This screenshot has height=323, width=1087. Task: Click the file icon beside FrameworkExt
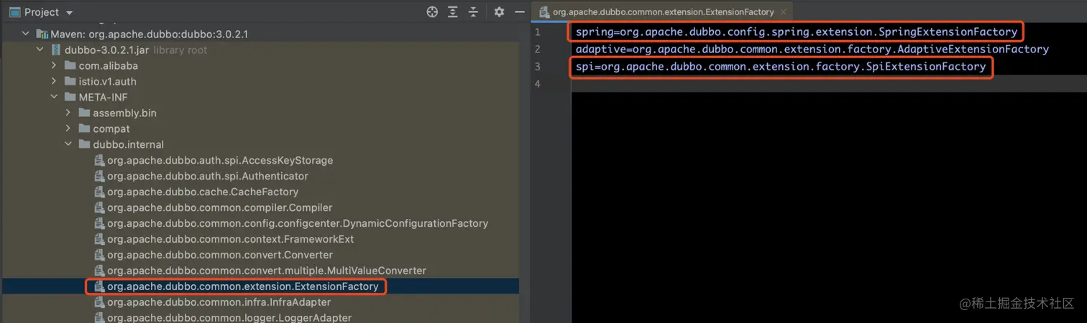(99, 239)
